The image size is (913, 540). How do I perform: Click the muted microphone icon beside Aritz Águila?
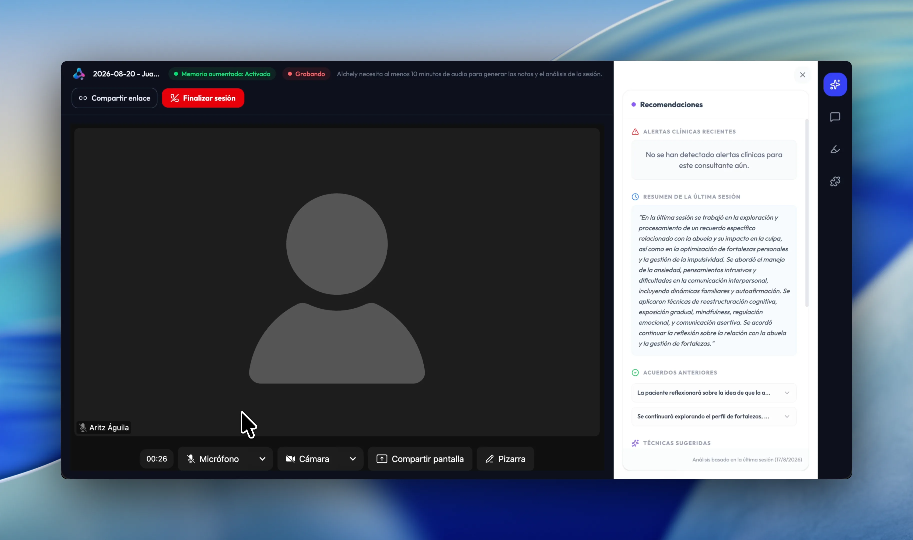(83, 427)
